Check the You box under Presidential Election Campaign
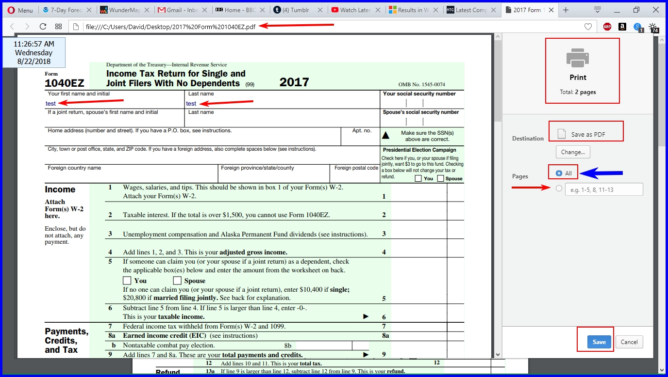The width and height of the screenshot is (668, 377). click(418, 178)
